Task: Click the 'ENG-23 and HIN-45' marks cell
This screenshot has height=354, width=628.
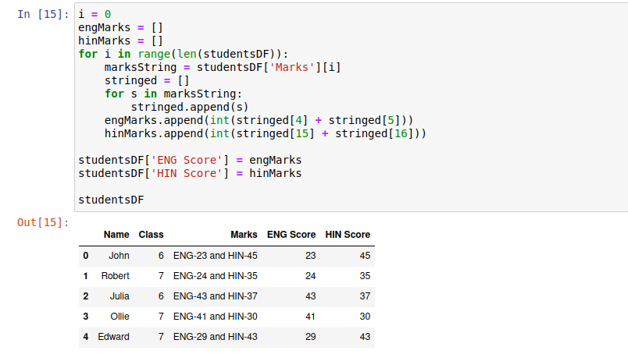Action: [x=215, y=256]
